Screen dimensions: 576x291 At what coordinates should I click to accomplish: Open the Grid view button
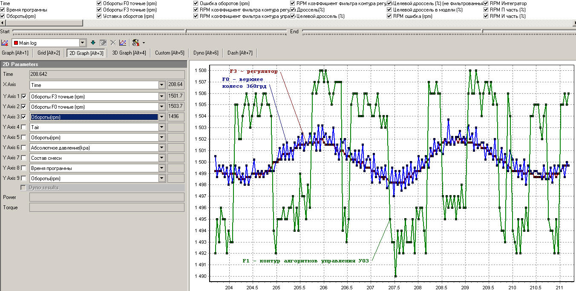48,53
